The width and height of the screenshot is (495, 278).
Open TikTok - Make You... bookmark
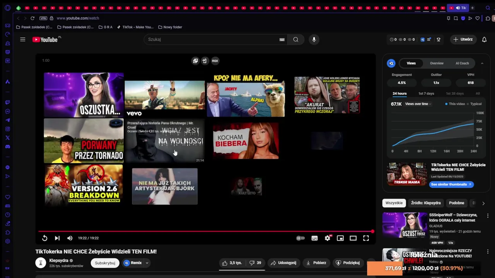coord(135,27)
